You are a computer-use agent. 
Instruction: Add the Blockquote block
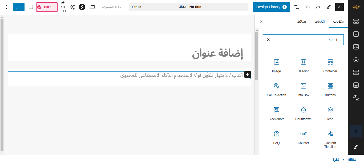pyautogui.click(x=276, y=114)
